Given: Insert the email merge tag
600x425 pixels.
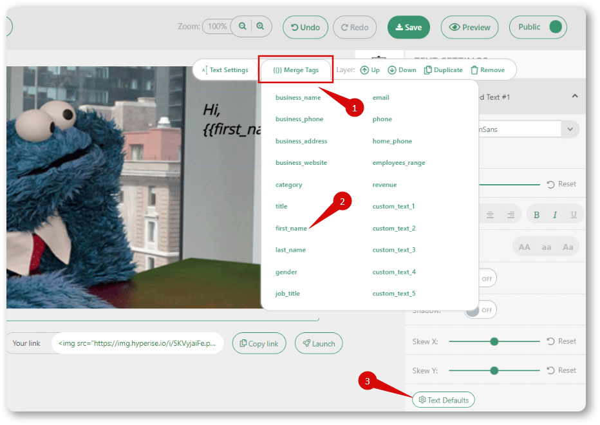Looking at the screenshot, I should [380, 98].
